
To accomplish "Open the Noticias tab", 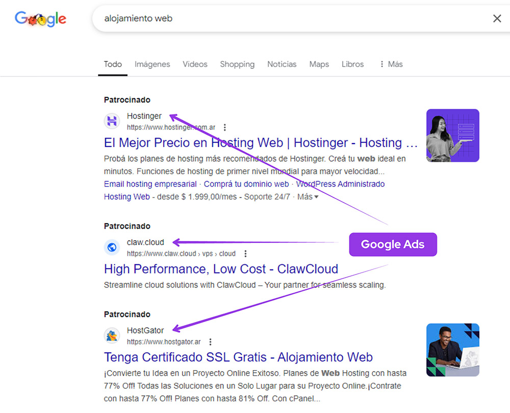I will (282, 64).
